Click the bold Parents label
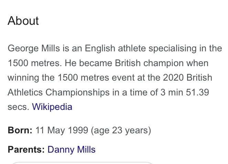This screenshot has height=164, width=228. tap(26, 150)
